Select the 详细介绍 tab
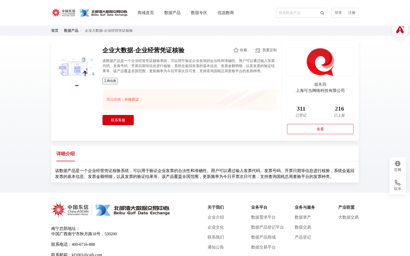Image resolution: width=410 pixels, height=256 pixels. tap(66, 154)
